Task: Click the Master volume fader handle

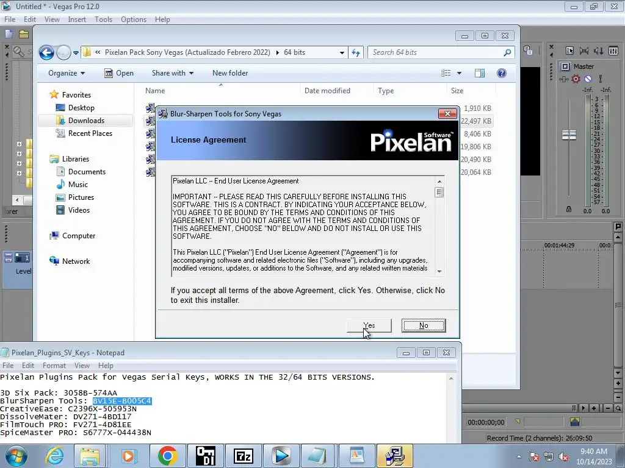Action: (569, 135)
